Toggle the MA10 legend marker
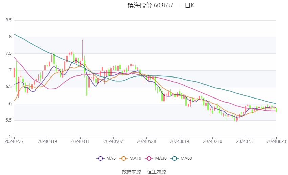This screenshot has height=175, width=288. tap(123, 158)
